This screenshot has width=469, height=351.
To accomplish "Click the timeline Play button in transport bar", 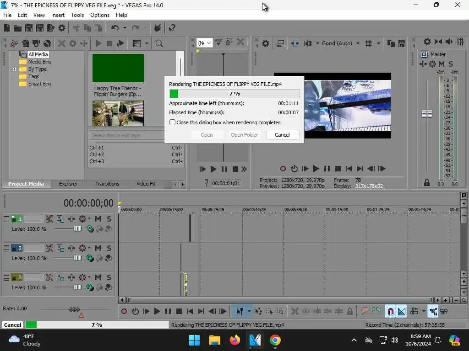I will [x=157, y=312].
